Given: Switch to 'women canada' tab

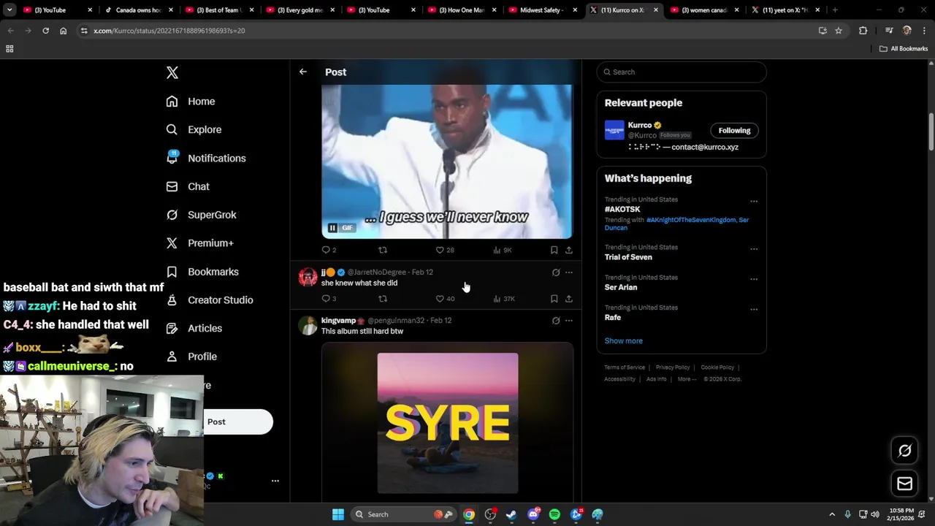Looking at the screenshot, I should click(705, 10).
